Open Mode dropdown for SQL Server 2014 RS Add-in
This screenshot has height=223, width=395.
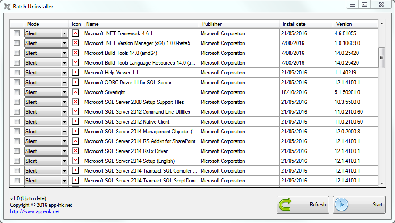[x=64, y=141]
